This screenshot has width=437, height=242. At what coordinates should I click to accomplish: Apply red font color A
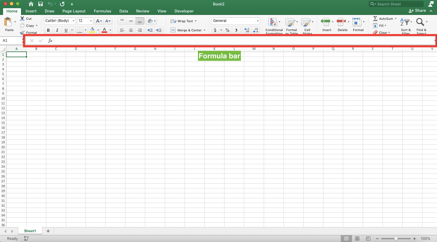tap(104, 30)
